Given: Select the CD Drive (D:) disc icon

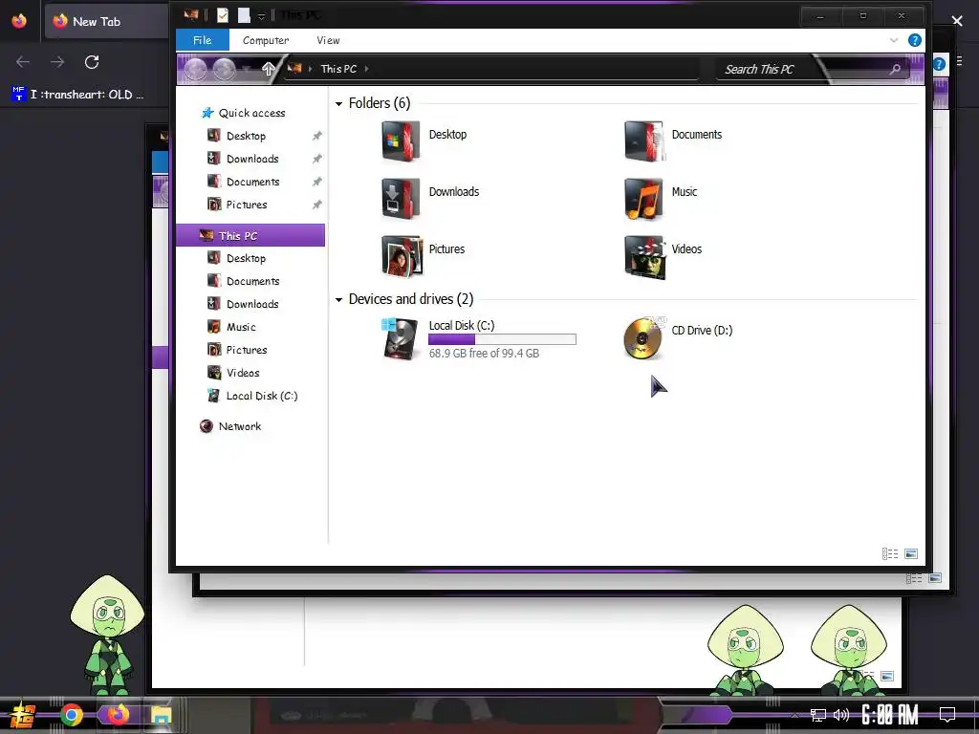Looking at the screenshot, I should pos(644,338).
